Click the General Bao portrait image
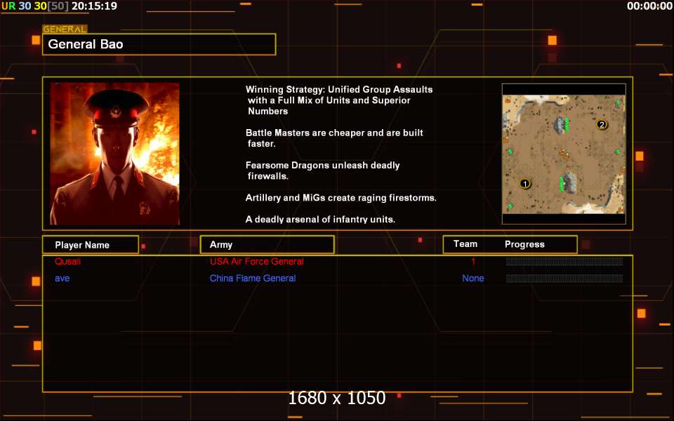This screenshot has height=421, width=674. (114, 154)
